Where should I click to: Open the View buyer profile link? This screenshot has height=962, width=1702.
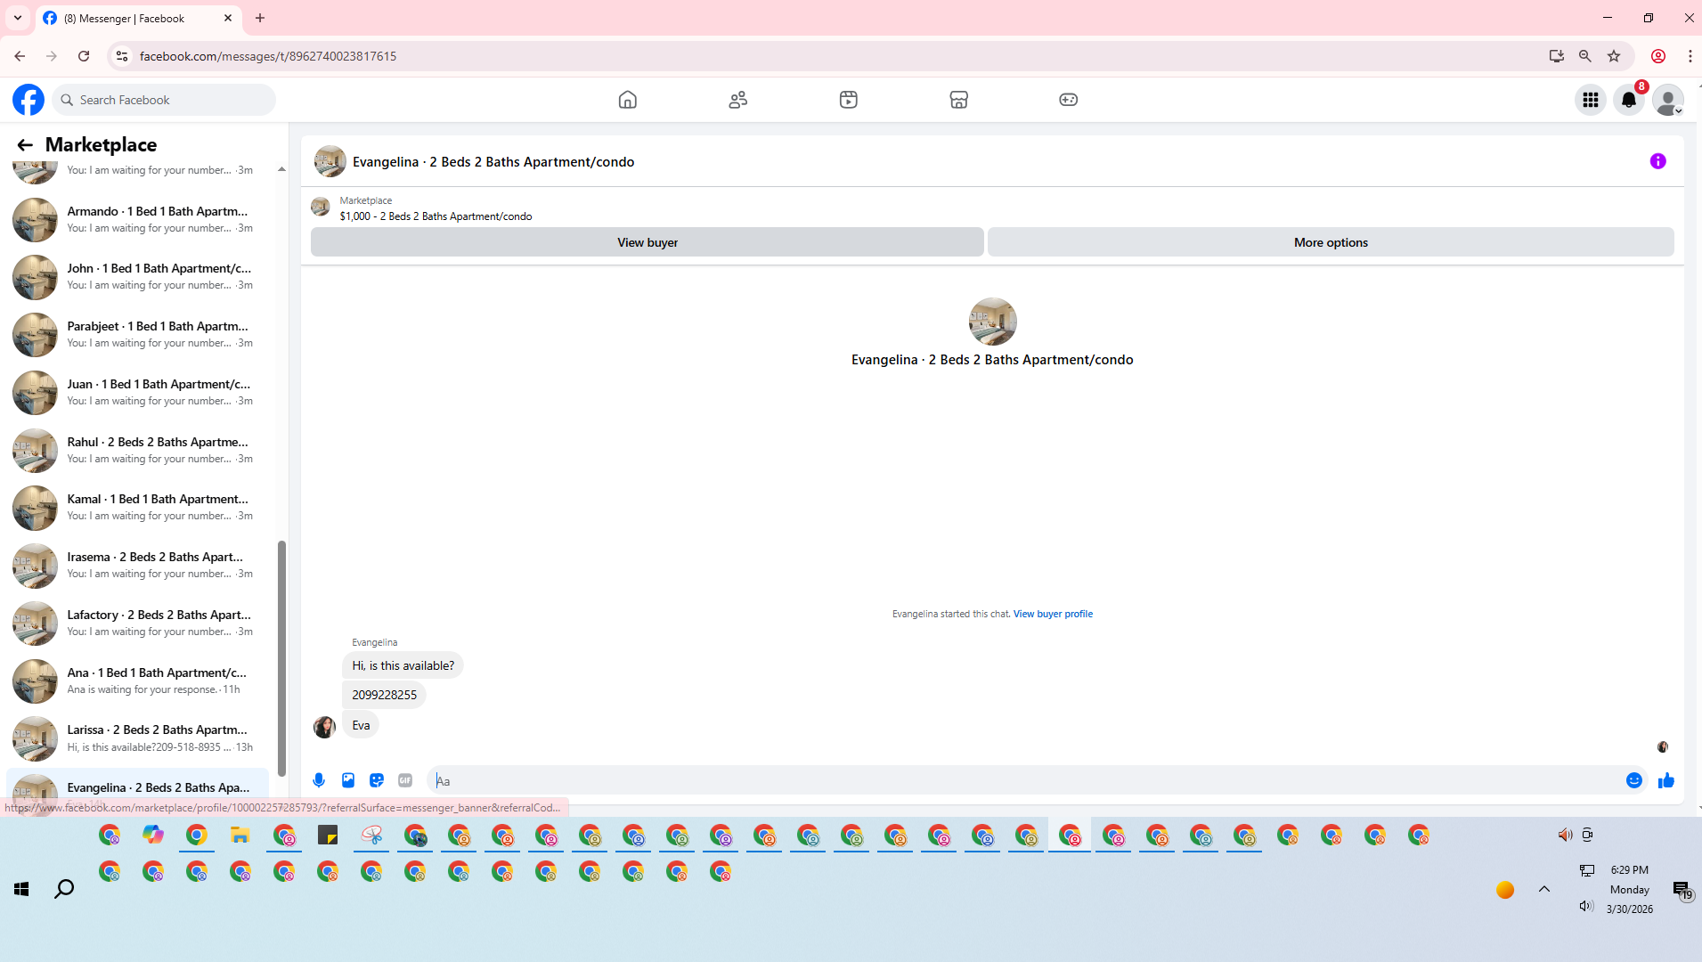point(1053,614)
